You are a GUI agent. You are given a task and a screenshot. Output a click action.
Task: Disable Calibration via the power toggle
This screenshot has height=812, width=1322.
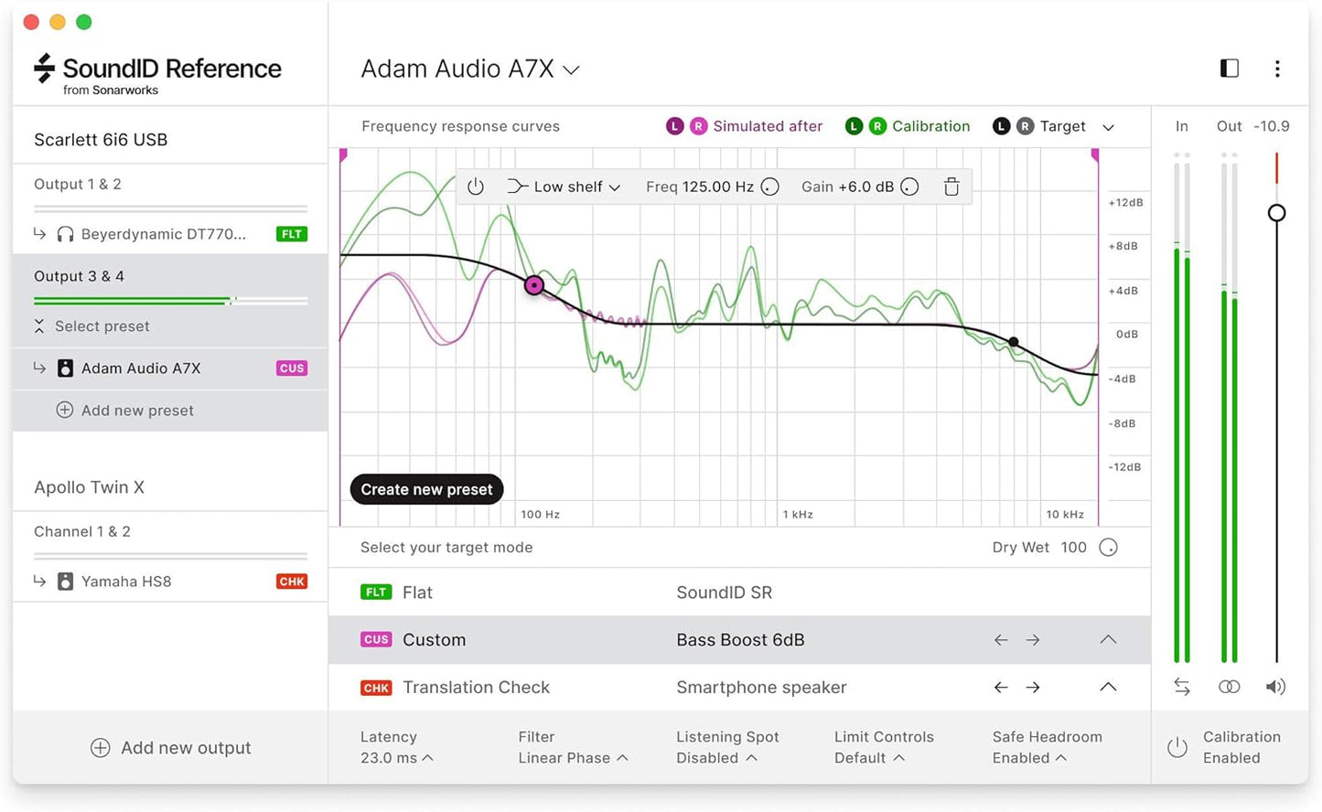pos(1177,747)
